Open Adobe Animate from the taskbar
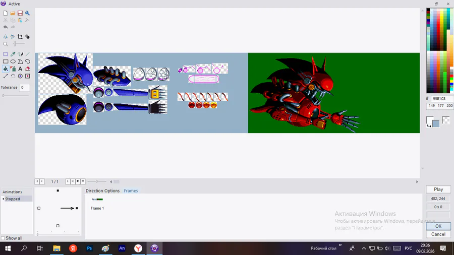This screenshot has height=255, width=454. click(122, 248)
